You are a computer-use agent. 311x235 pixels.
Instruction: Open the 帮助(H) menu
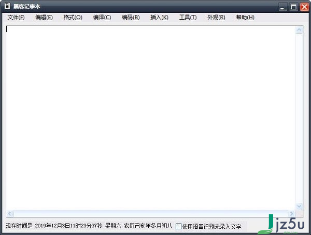pyautogui.click(x=245, y=18)
